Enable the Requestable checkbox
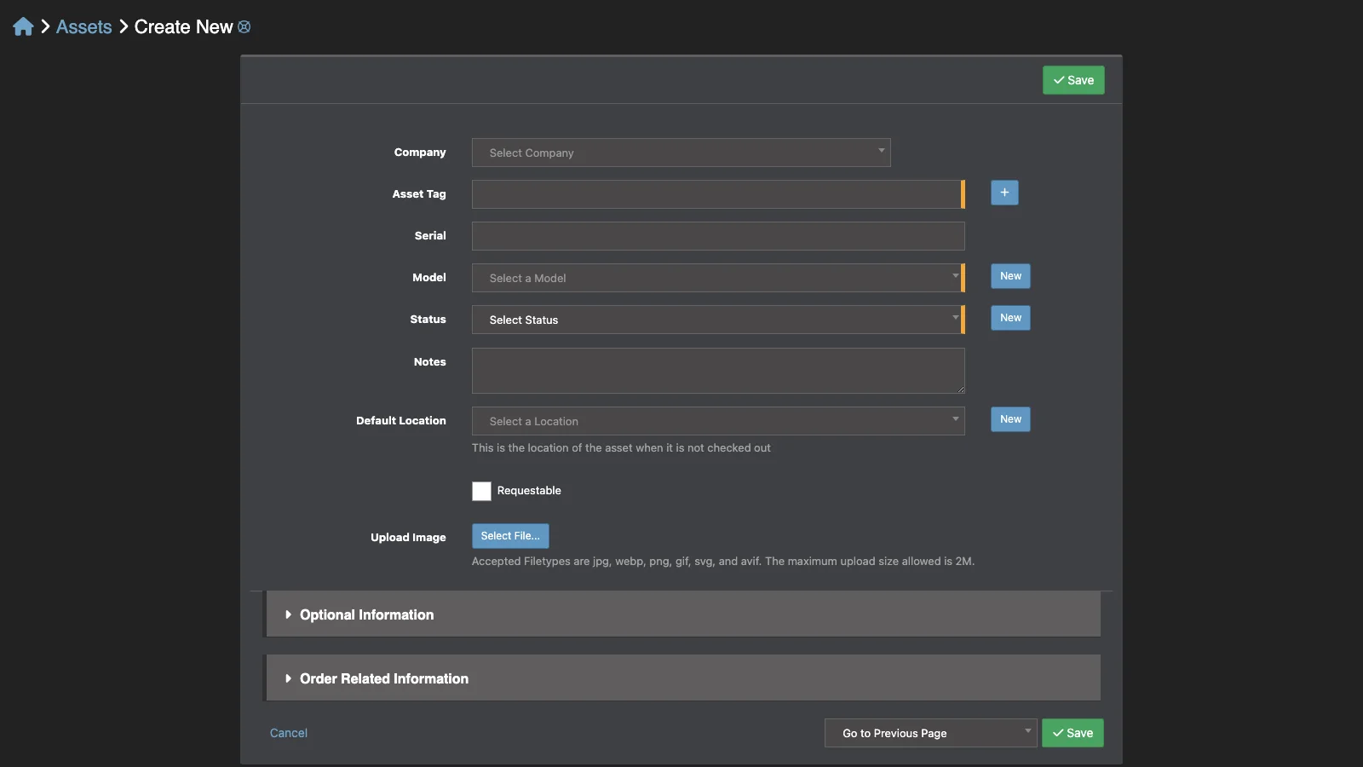The image size is (1363, 767). tap(481, 491)
